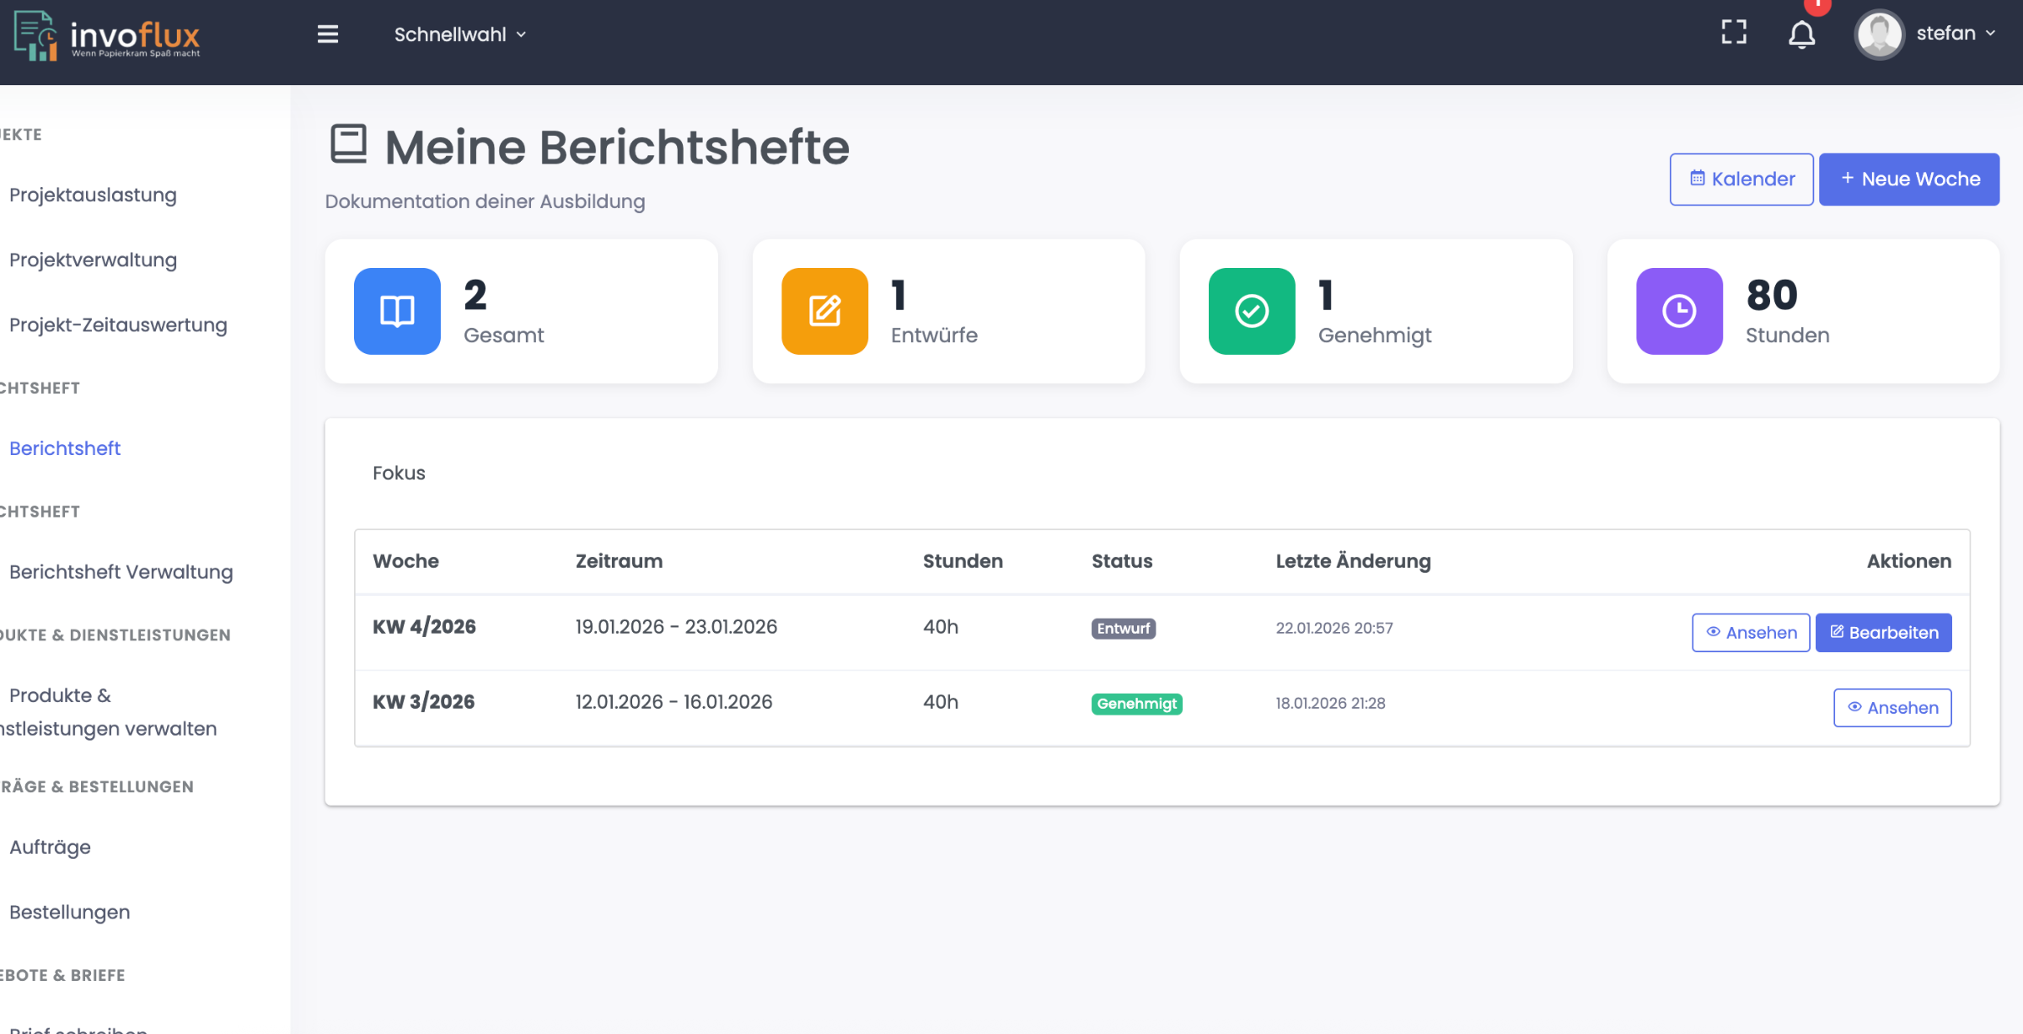Click the invoflux logo
The width and height of the screenshot is (2023, 1034).
[x=107, y=35]
